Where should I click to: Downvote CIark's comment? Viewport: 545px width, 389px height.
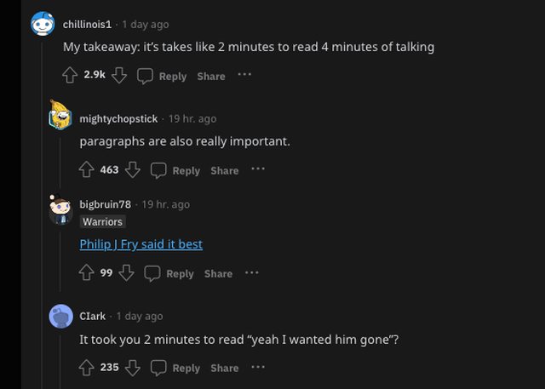tap(132, 368)
